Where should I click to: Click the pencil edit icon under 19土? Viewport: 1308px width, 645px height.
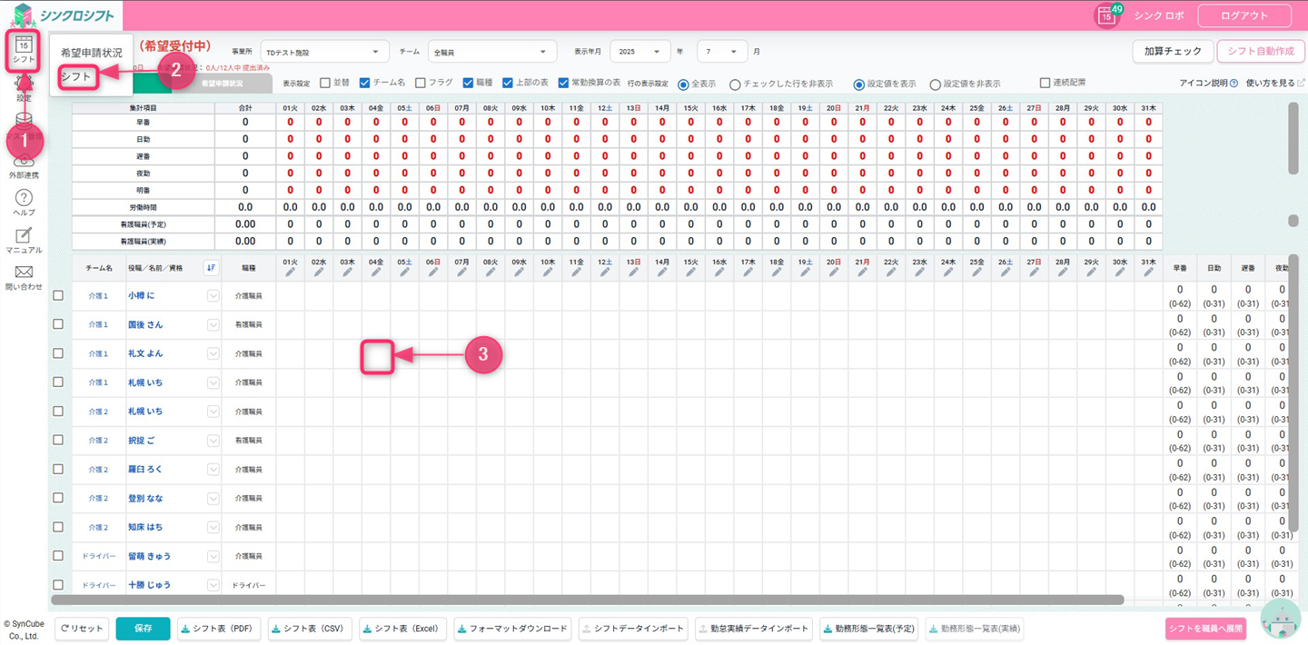(805, 272)
